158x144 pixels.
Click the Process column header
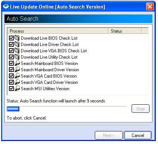pos(58,31)
